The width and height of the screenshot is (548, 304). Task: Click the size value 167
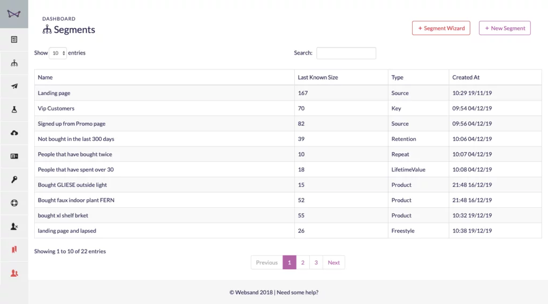coord(303,93)
